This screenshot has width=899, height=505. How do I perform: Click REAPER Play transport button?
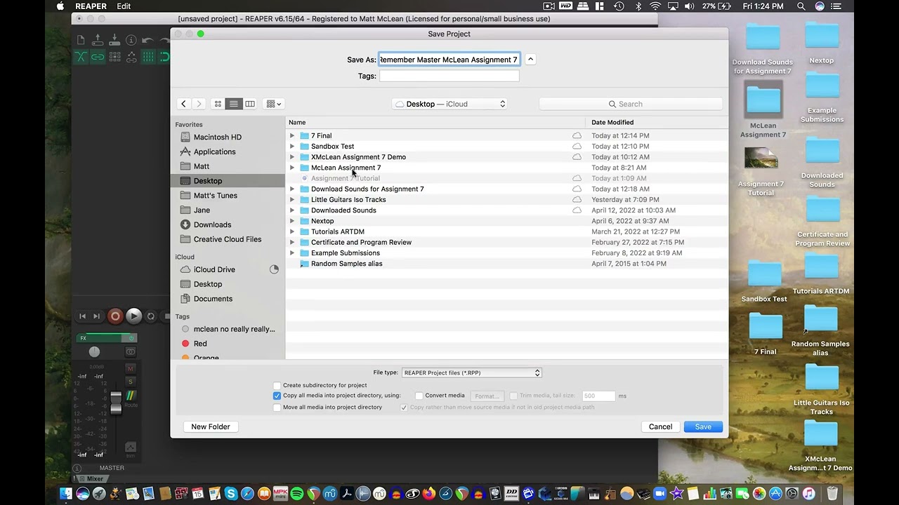pos(133,316)
